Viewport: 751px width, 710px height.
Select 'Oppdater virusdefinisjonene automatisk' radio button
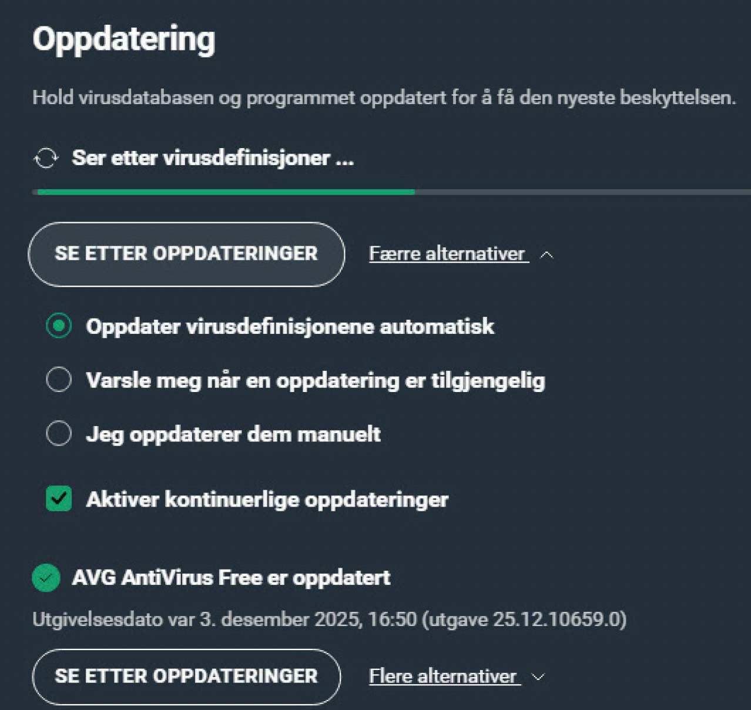59,326
